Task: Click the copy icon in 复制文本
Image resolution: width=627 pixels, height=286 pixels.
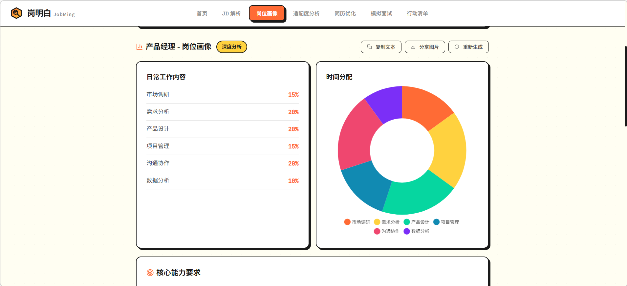Action: (x=369, y=47)
